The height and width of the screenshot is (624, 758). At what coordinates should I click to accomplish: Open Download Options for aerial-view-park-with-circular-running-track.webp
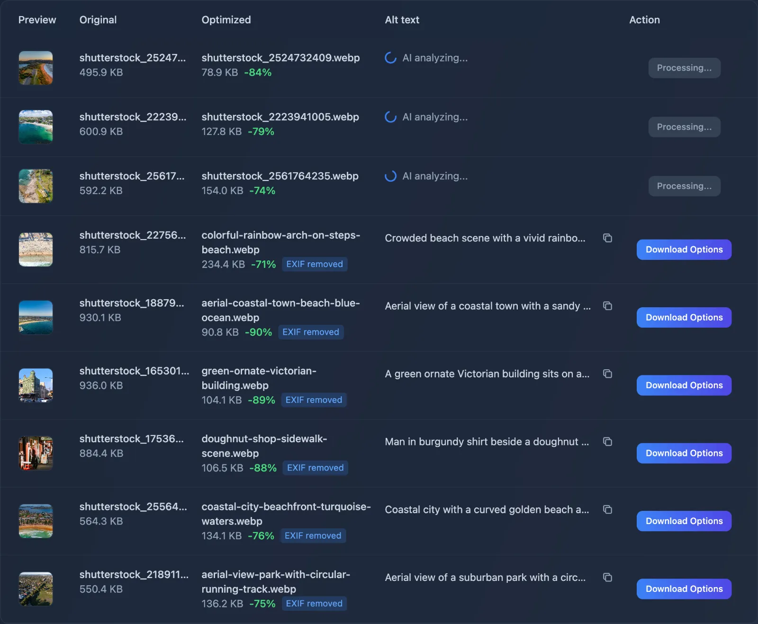point(684,588)
